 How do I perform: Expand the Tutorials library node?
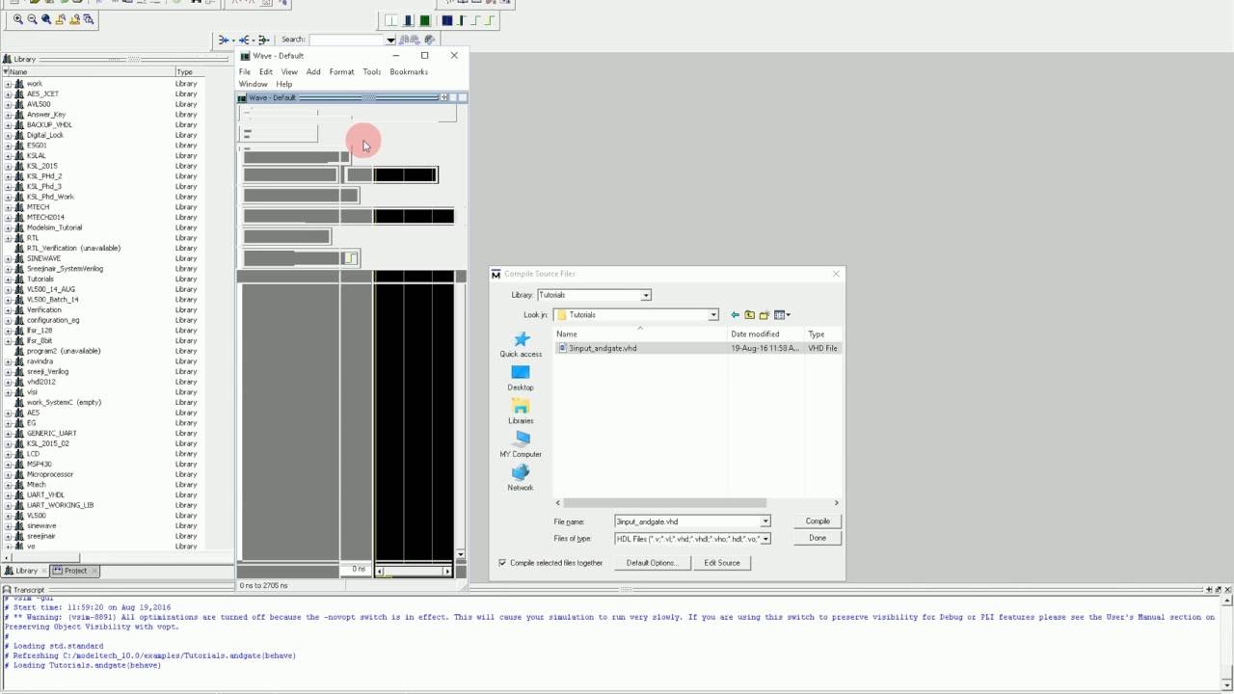tap(8, 280)
